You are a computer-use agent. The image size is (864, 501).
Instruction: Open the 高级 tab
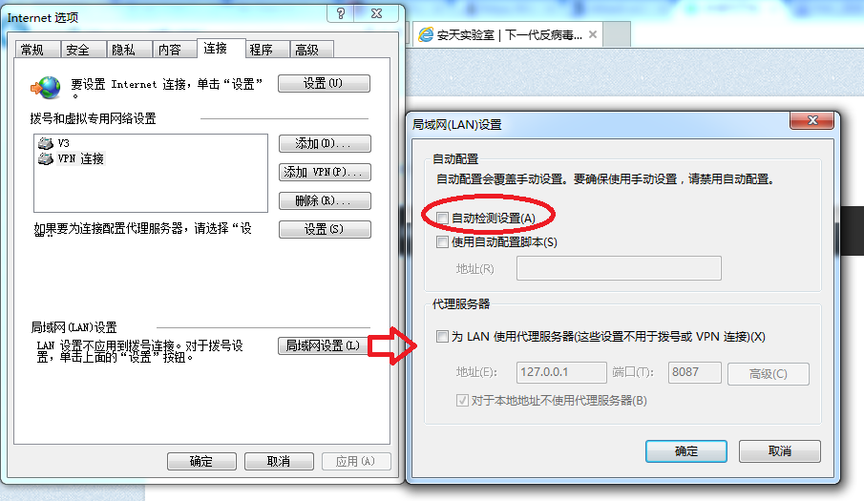point(306,50)
